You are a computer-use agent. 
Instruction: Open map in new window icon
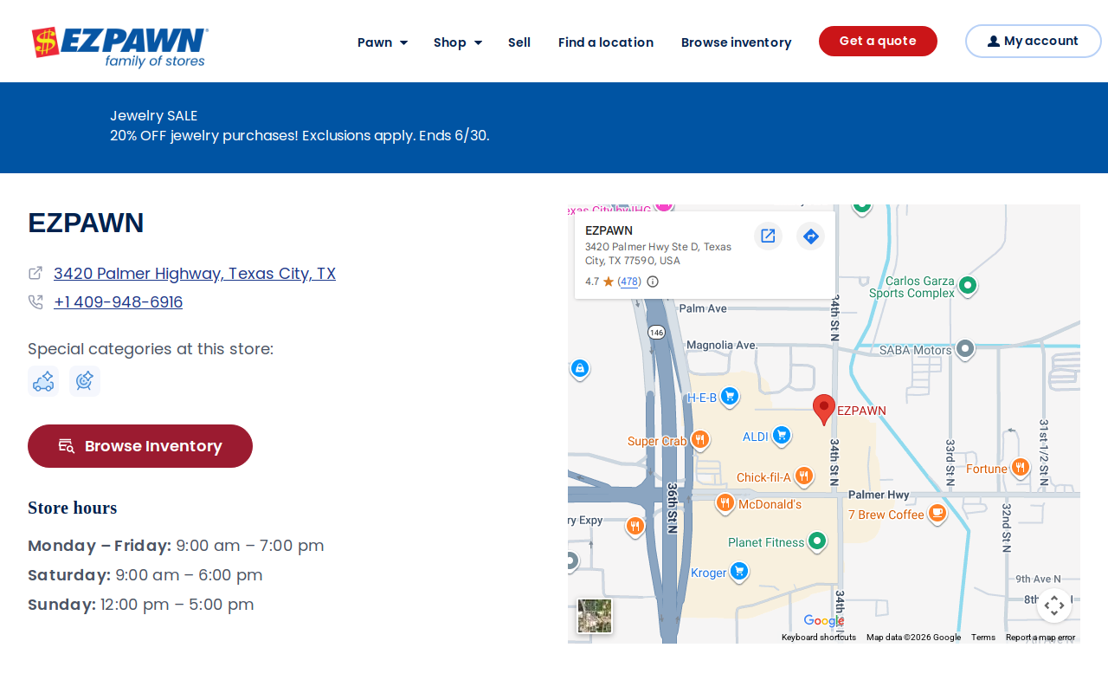pos(768,236)
